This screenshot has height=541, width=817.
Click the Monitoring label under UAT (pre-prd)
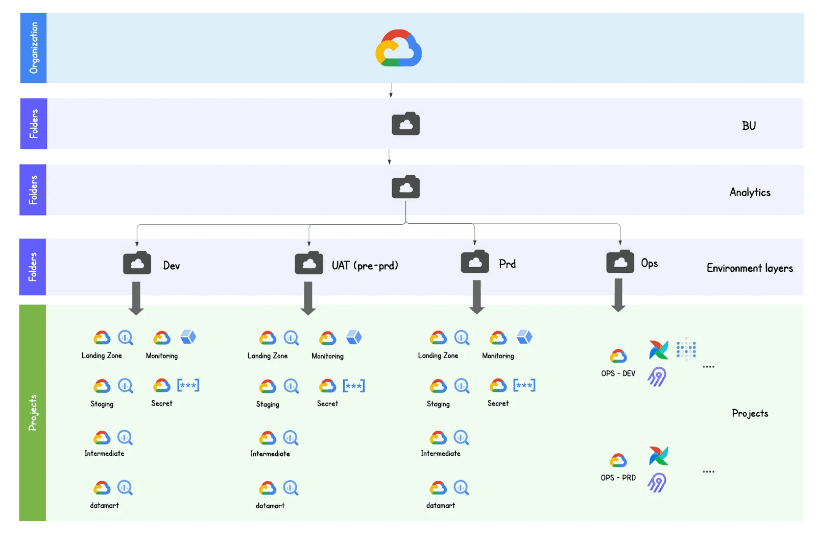point(327,356)
